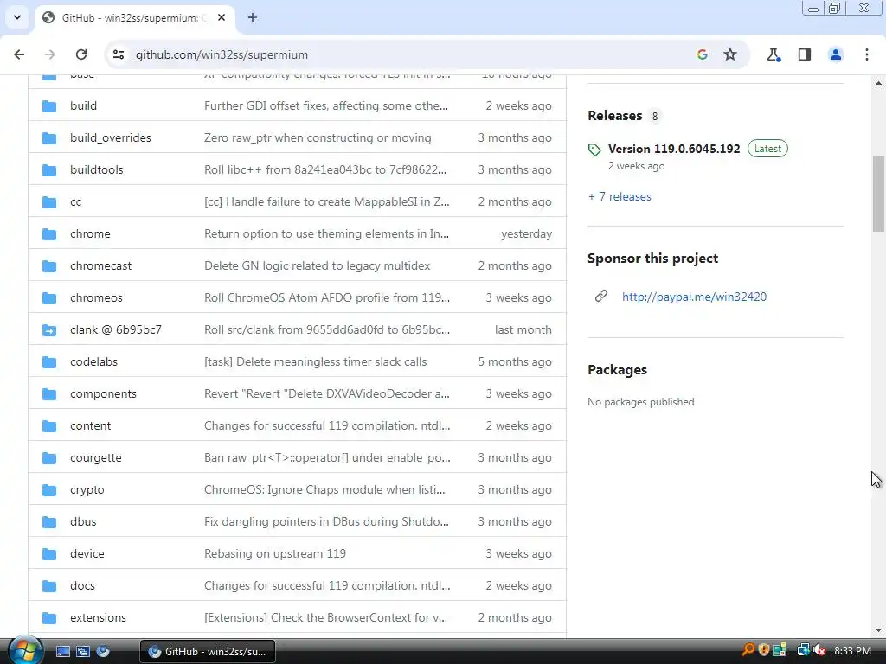Click Show Desktop in quick launch
The width and height of the screenshot is (886, 664).
tap(62, 651)
